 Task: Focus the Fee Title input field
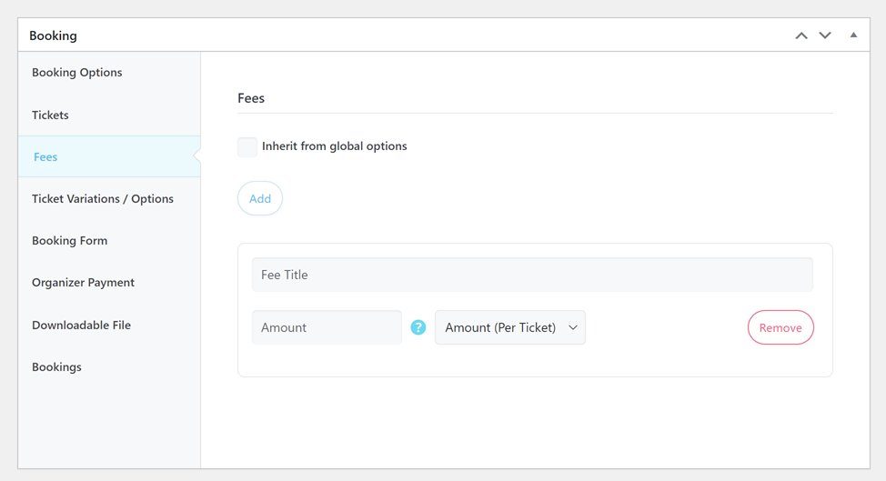[x=532, y=275]
